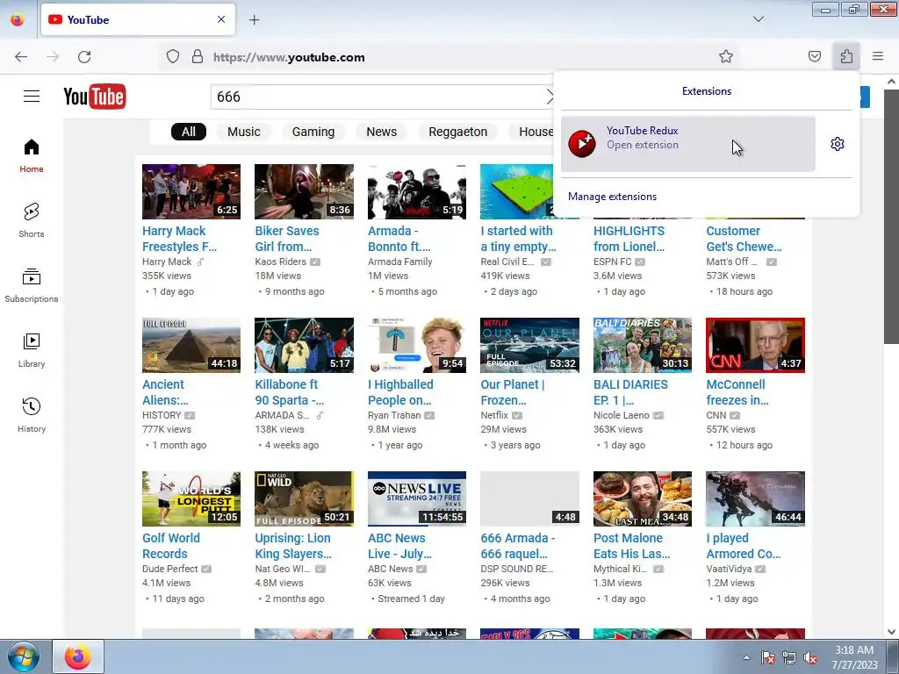Play the Ancient Aliens pyramid thumbnail

(x=191, y=345)
